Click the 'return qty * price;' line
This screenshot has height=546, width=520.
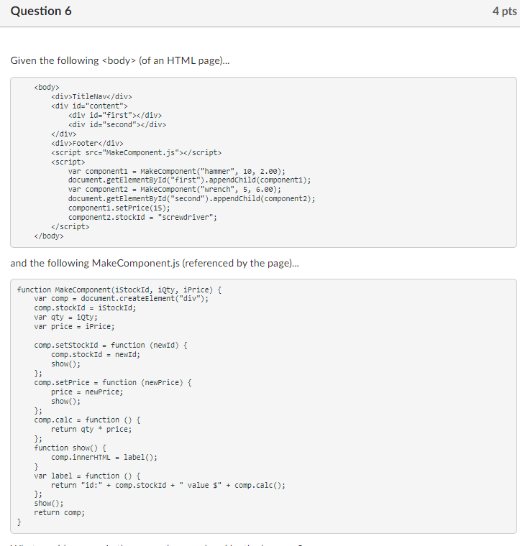(91, 430)
